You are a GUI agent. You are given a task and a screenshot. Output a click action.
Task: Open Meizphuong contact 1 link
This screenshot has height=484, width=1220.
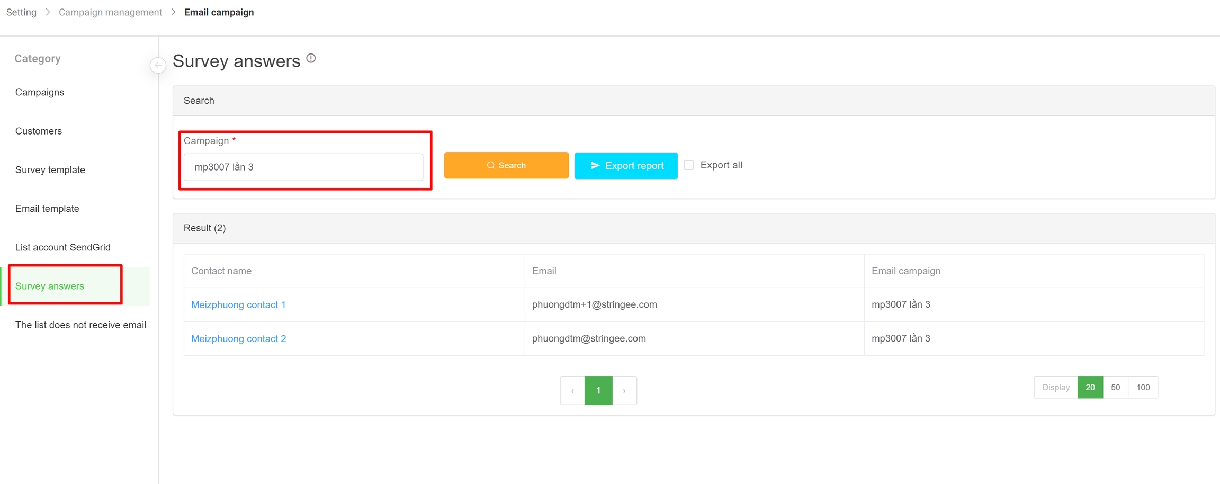click(238, 304)
